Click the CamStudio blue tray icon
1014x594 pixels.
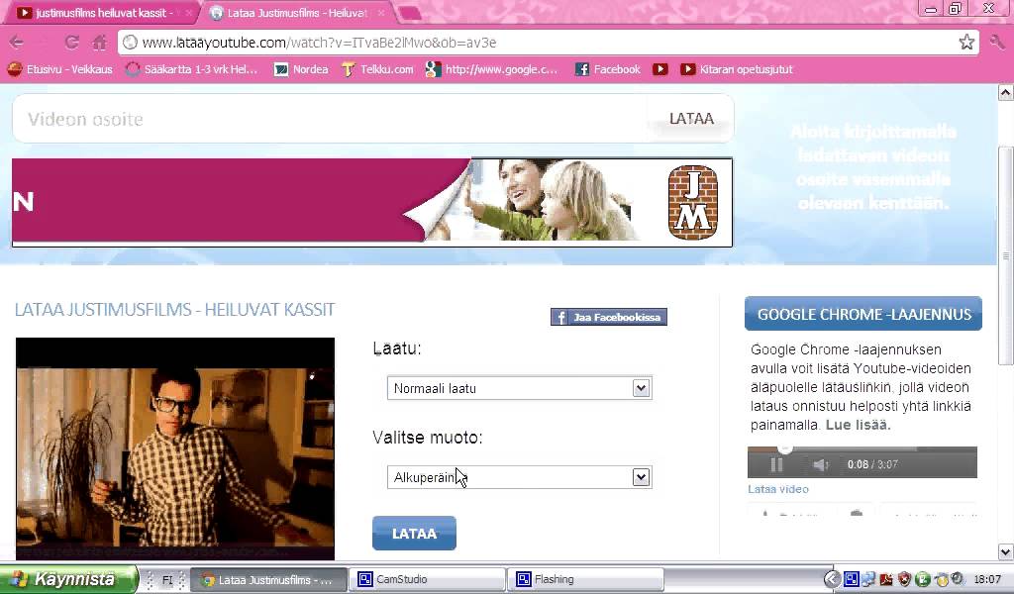[x=852, y=580]
